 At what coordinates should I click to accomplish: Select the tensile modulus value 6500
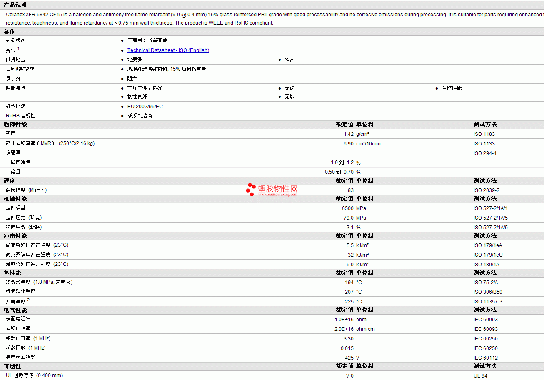(x=348, y=208)
